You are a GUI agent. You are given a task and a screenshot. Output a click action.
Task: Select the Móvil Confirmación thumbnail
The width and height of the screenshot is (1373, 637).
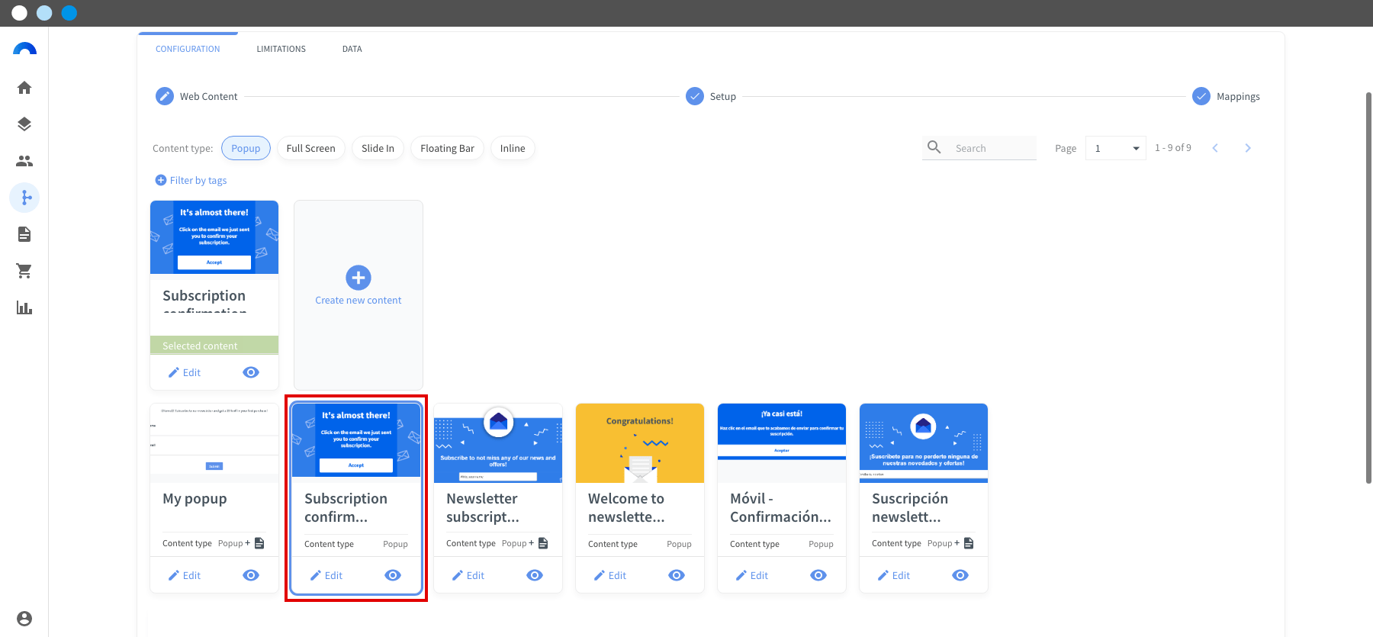(x=782, y=443)
